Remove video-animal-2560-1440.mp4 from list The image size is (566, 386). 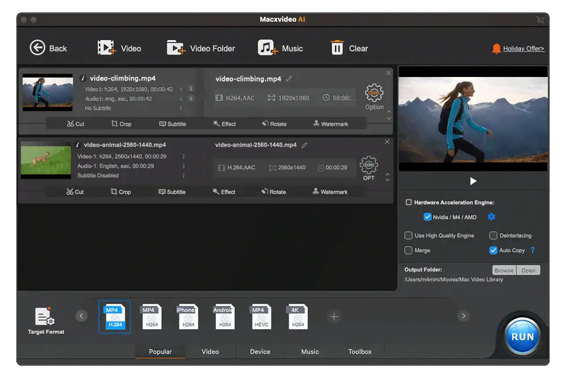coord(387,141)
